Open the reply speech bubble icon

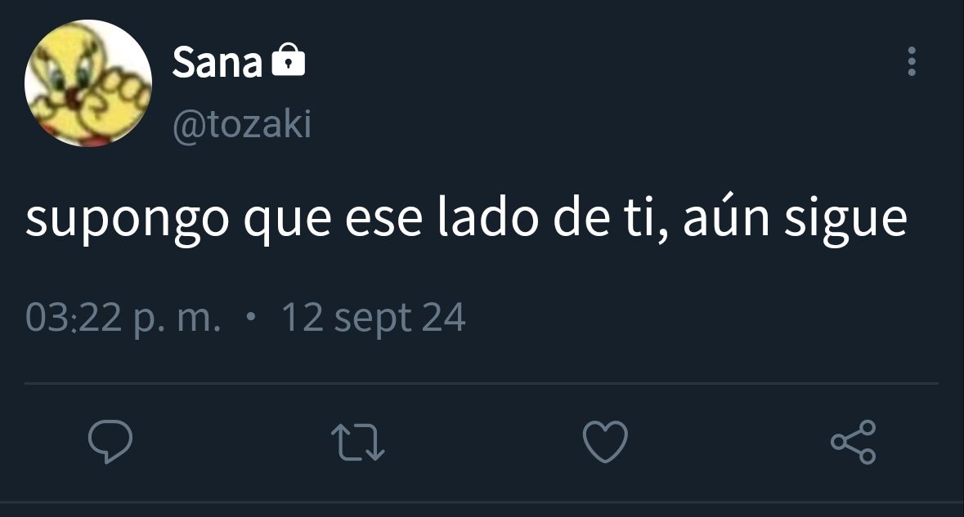(x=110, y=442)
